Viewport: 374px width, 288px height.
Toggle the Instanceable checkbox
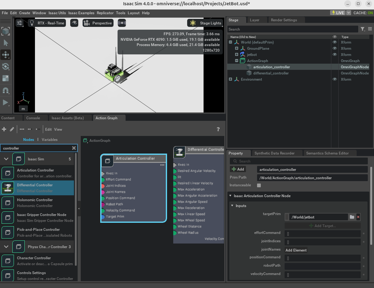click(x=259, y=185)
